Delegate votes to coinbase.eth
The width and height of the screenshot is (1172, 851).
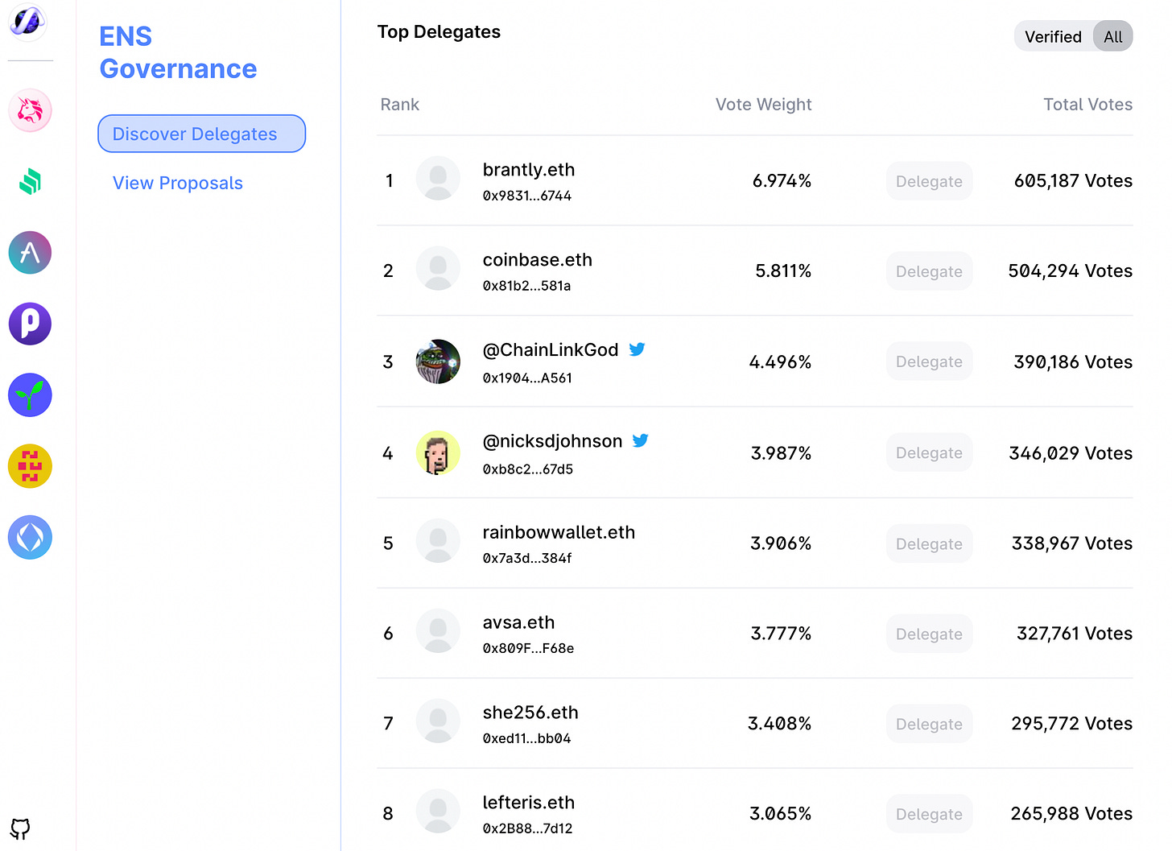coord(929,271)
